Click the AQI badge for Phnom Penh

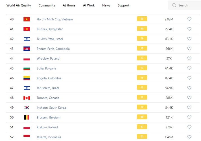pos(142,49)
